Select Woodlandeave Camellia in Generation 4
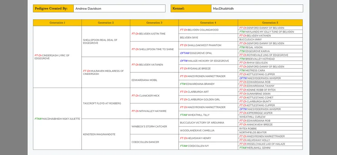The width and height of the screenshot is (337, 155). tap(197, 130)
